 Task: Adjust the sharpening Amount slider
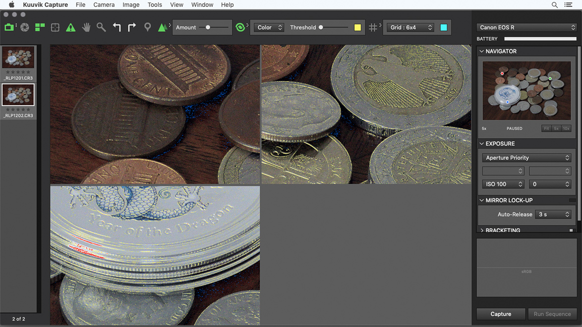coord(214,27)
